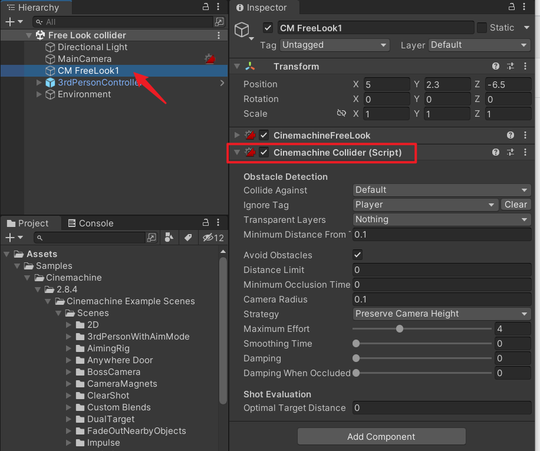The image size is (540, 451).
Task: Open Free Look collider scene options menu
Action: [219, 35]
